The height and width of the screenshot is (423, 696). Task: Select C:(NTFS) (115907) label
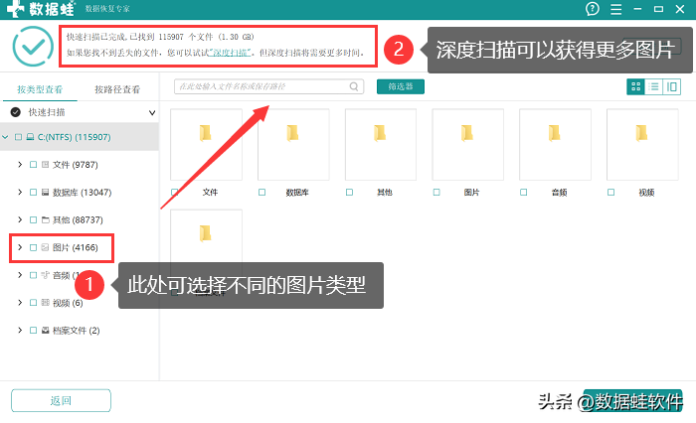point(75,137)
